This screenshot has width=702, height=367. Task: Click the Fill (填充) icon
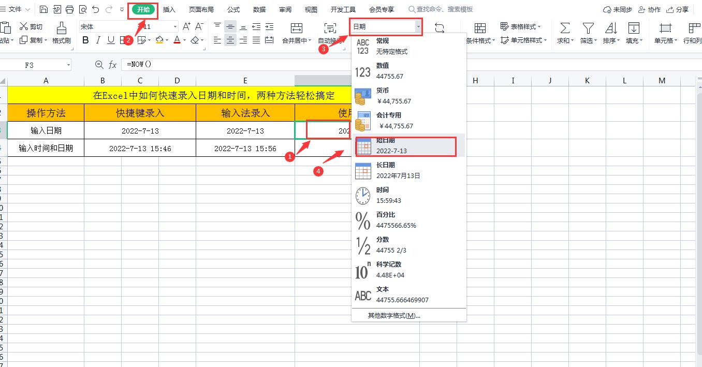point(634,28)
